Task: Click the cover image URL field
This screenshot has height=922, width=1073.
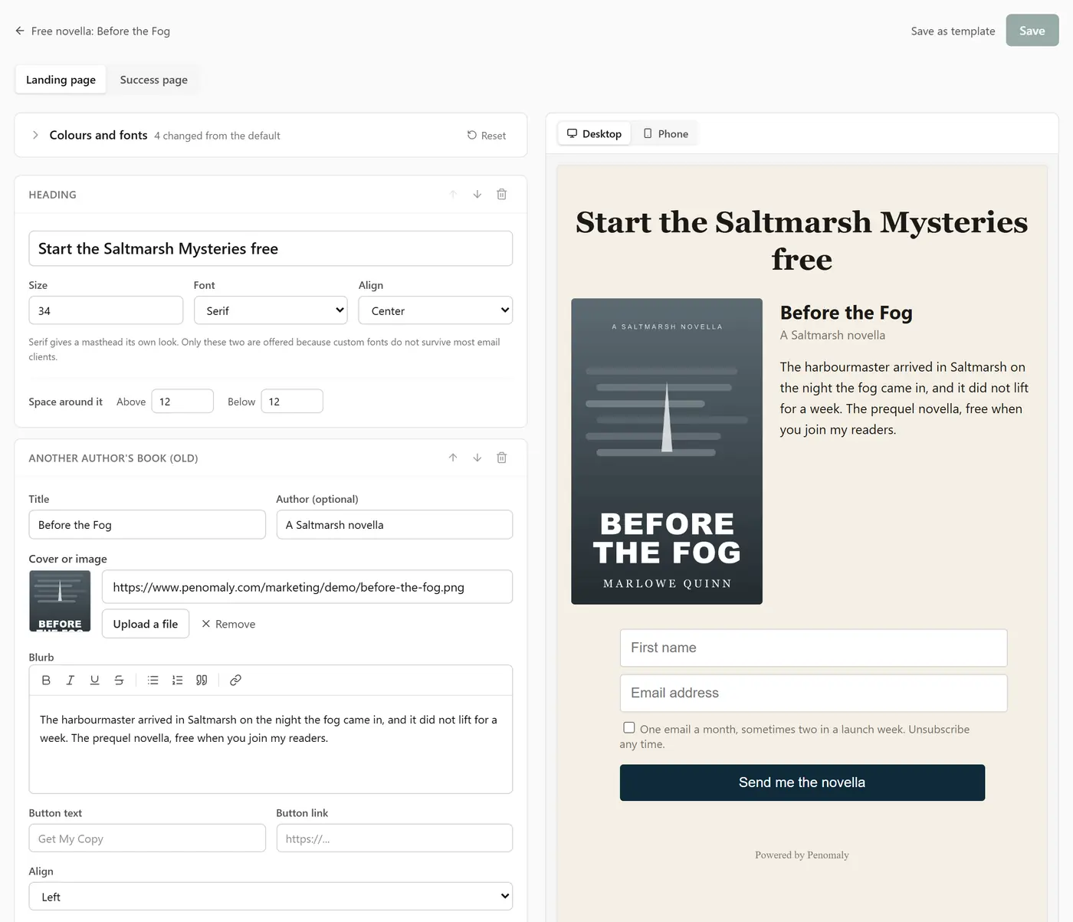Action: (307, 587)
